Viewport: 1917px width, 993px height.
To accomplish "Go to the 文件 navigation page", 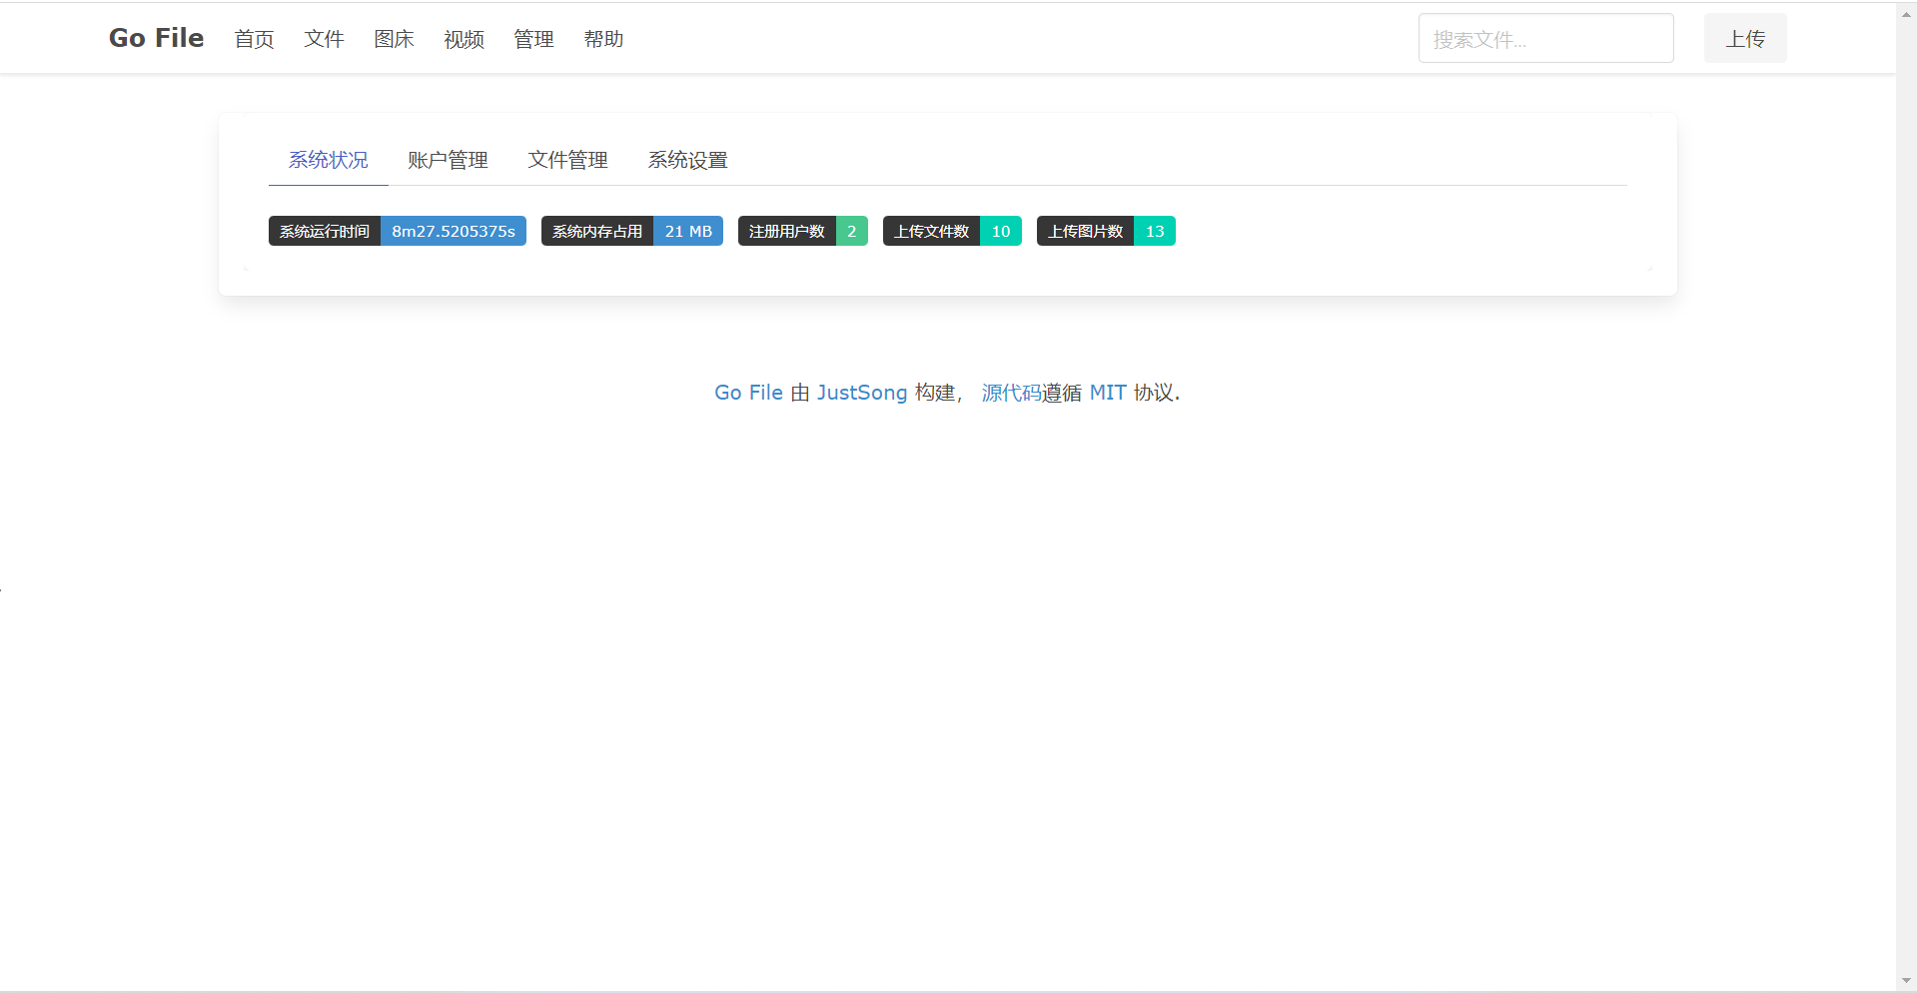I will (324, 39).
